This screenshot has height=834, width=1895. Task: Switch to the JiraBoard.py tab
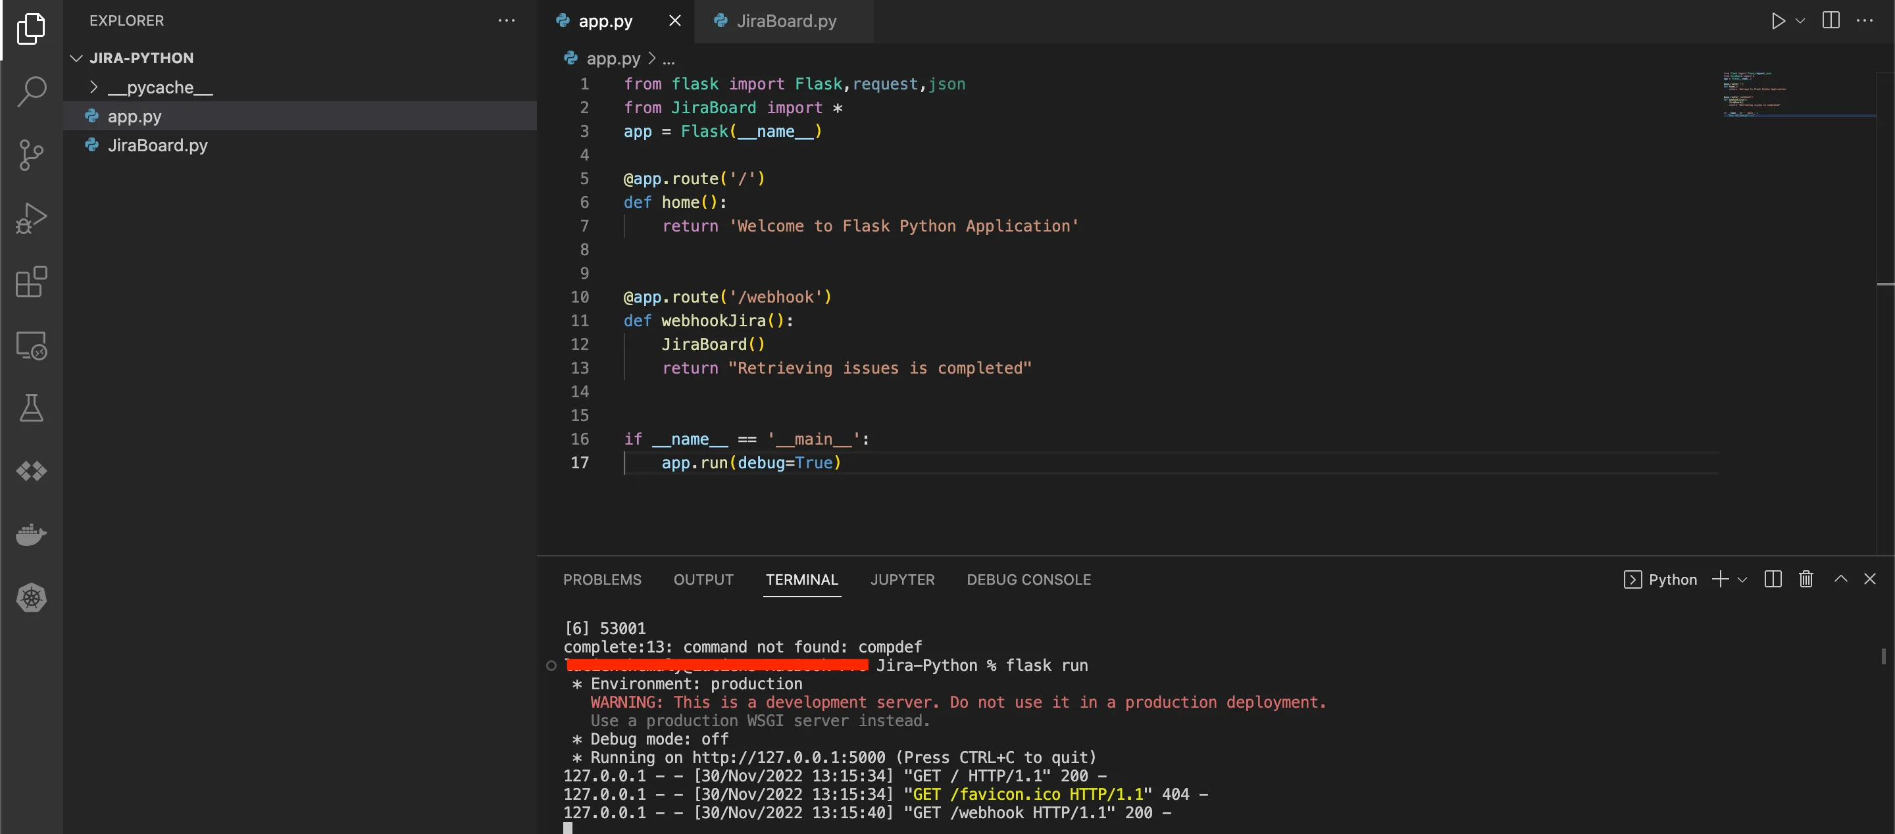[x=785, y=20]
